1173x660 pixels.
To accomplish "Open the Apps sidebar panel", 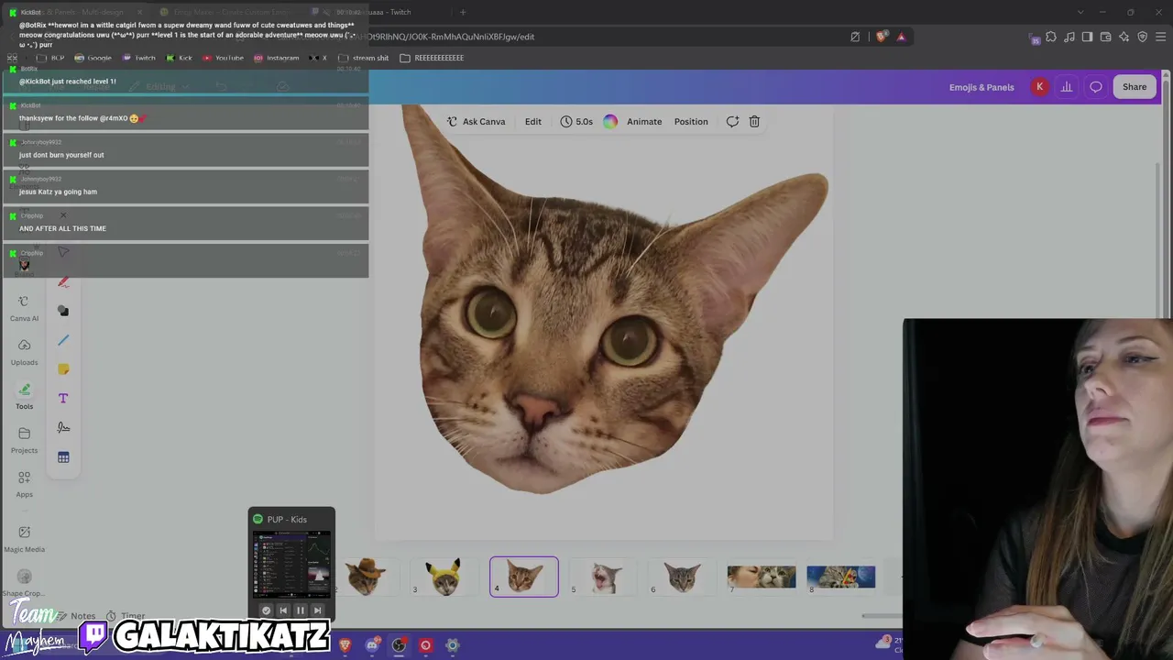I will tap(24, 484).
